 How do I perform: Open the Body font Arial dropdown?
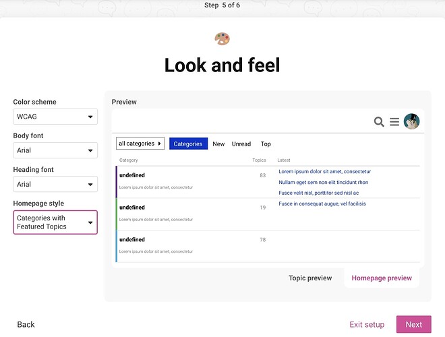[x=55, y=150]
